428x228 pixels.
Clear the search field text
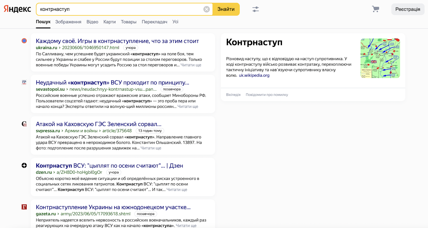(207, 9)
